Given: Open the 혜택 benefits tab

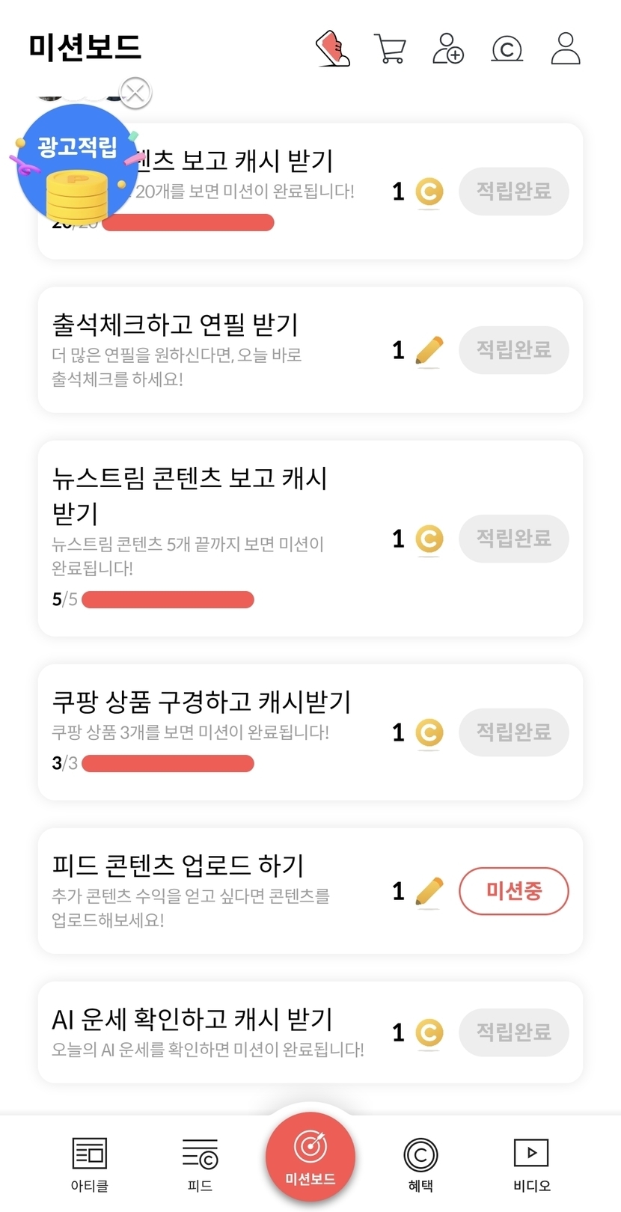Looking at the screenshot, I should pyautogui.click(x=420, y=1163).
